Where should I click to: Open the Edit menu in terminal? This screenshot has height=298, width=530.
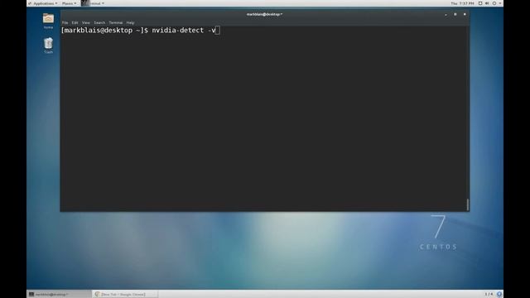[75, 22]
